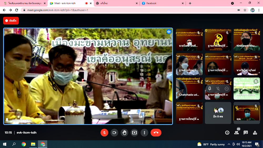Click remove icon on the hovered tile
Screen dimensions: 263x148
point(226,89)
